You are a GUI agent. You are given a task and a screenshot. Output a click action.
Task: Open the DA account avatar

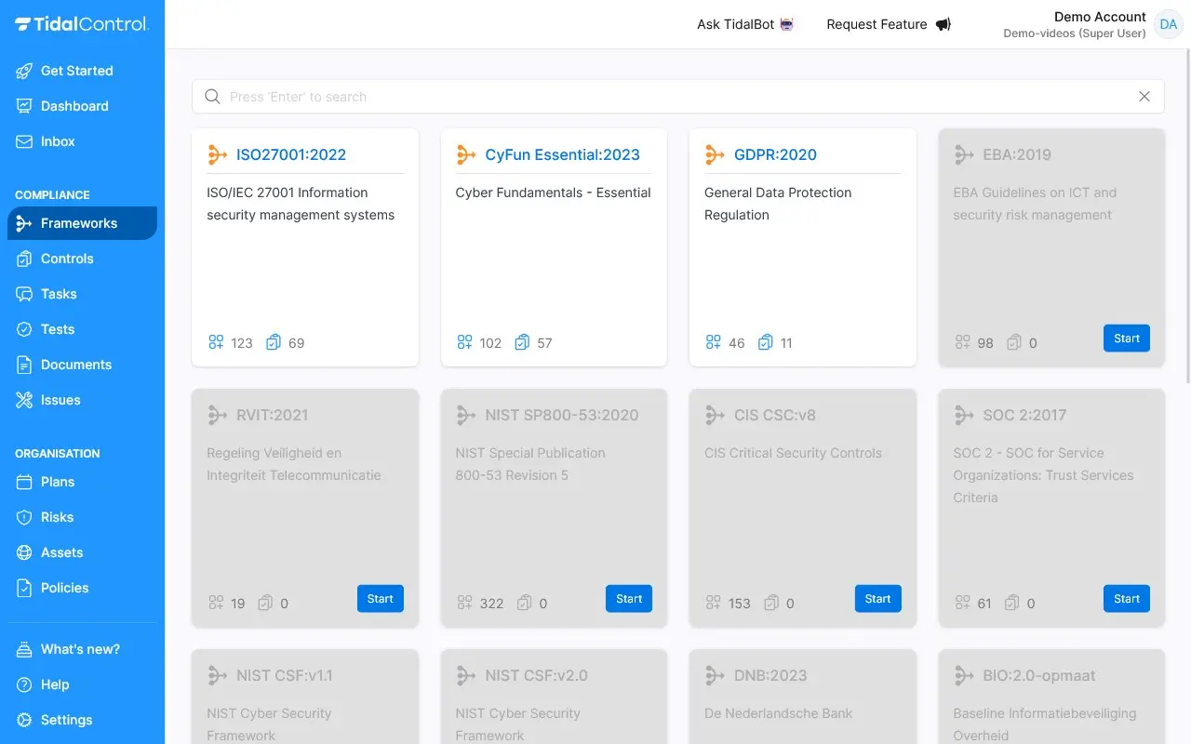[x=1168, y=24]
